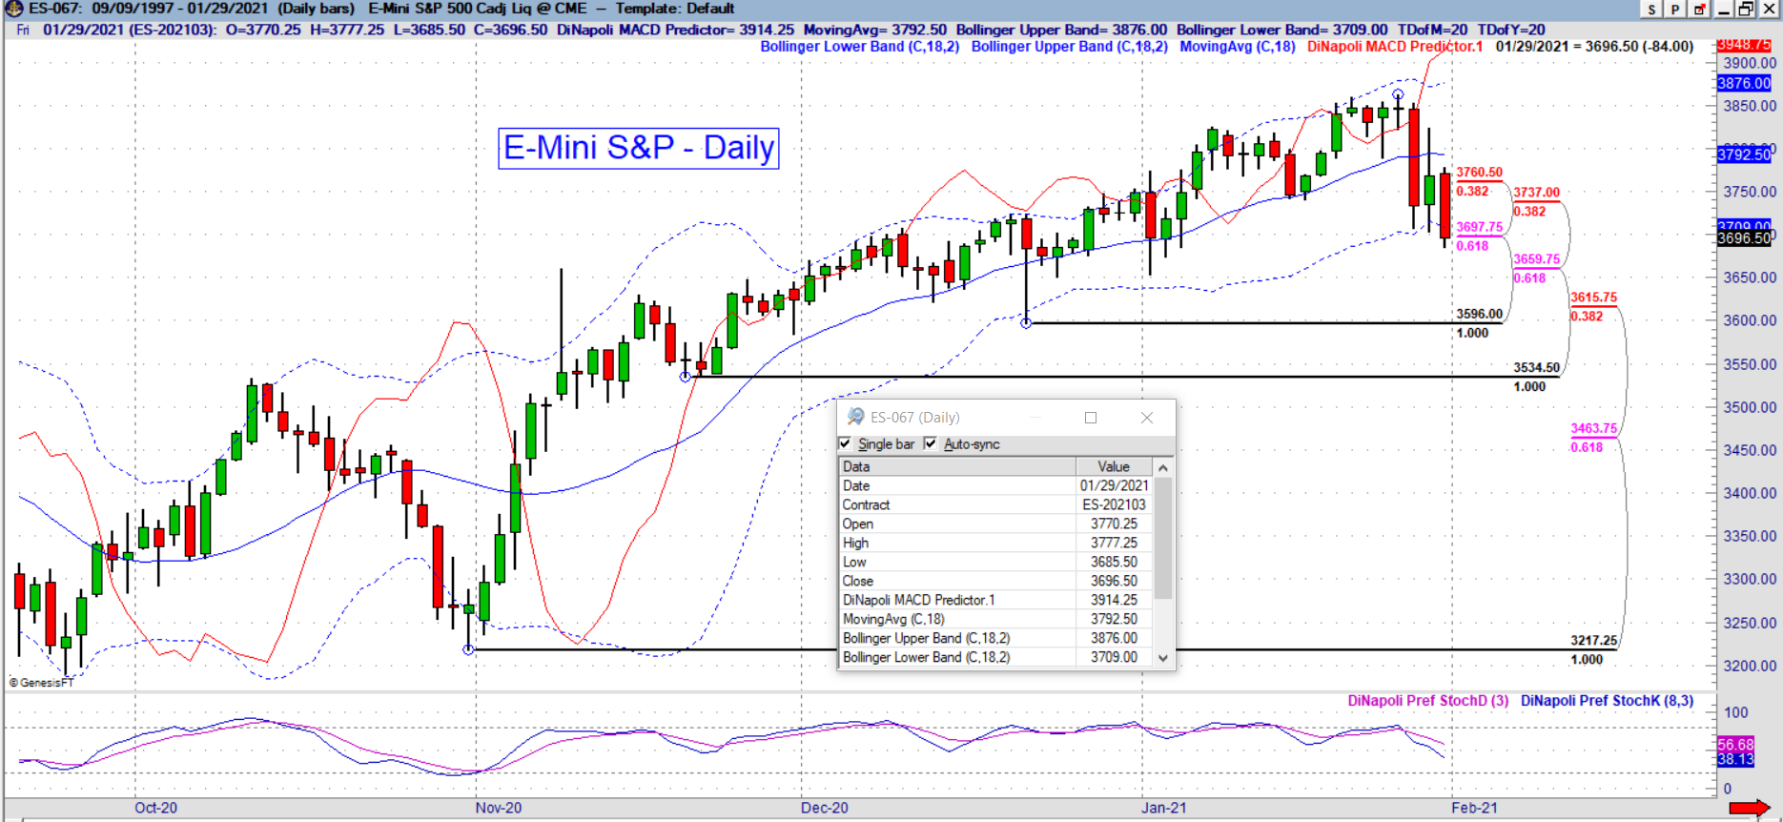Click the Contract value ES-202103
The image size is (1783, 822).
pos(1114,504)
